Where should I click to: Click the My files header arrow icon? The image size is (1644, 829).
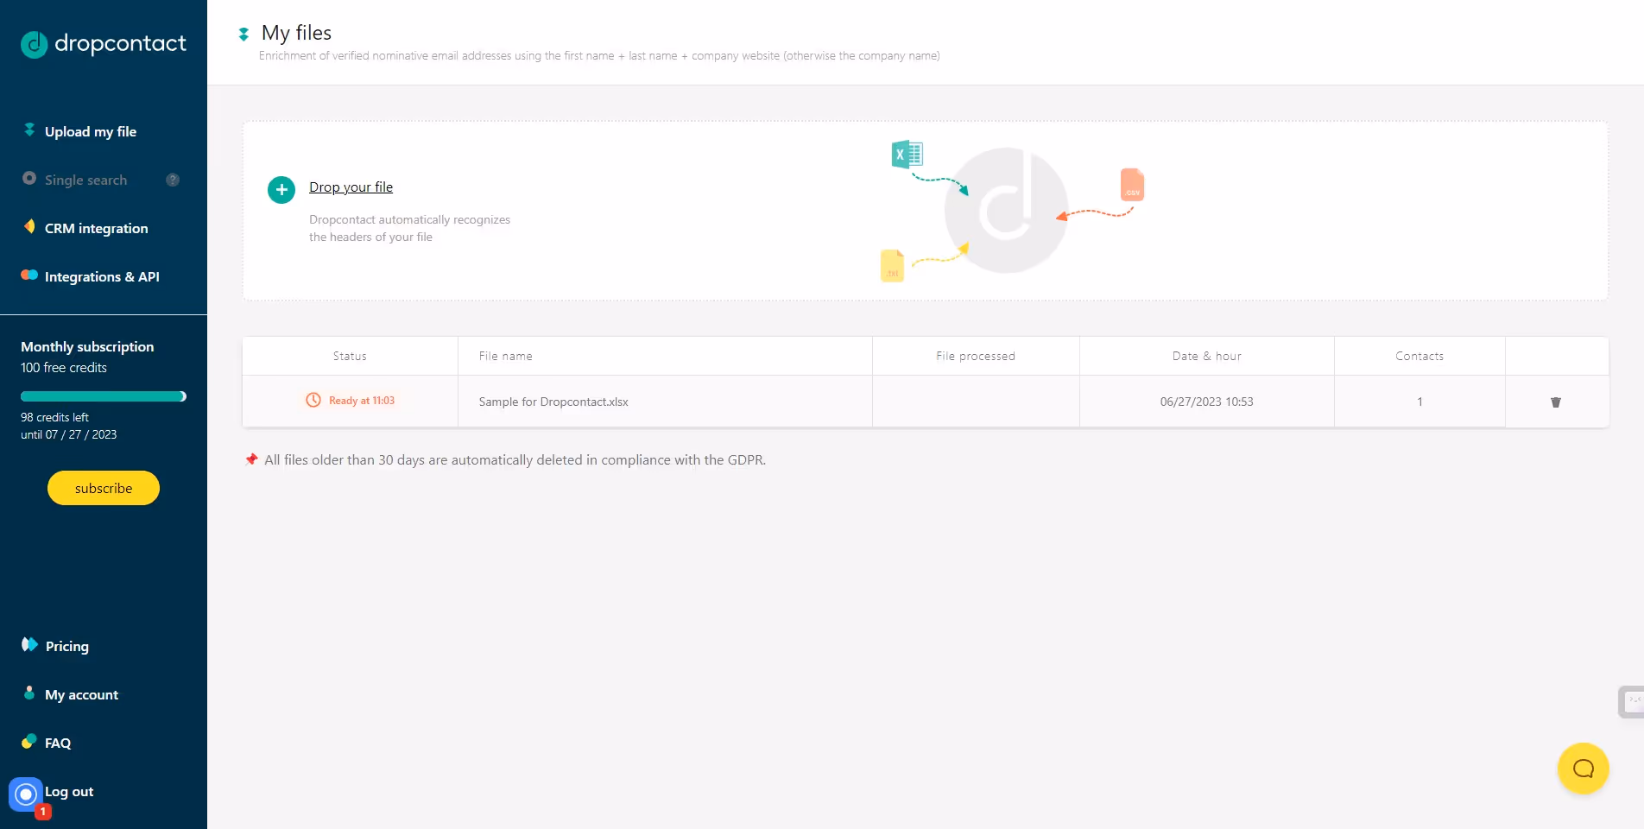(x=243, y=35)
